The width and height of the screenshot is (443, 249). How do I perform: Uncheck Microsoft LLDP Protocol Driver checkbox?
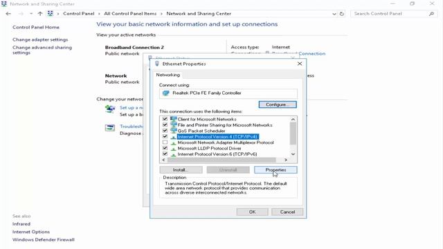coord(165,148)
